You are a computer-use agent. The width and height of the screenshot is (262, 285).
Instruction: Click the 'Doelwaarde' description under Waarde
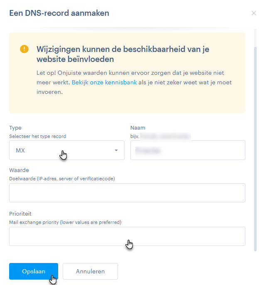pyautogui.click(x=62, y=179)
